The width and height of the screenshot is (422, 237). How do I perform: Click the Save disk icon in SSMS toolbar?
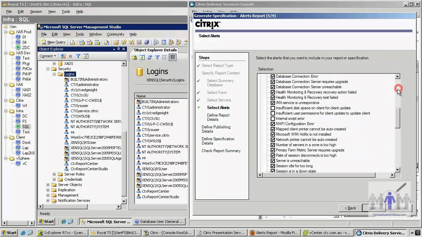click(139, 42)
